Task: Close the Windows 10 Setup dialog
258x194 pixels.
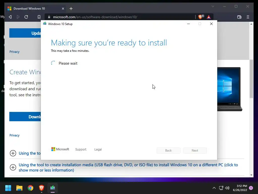Action: pyautogui.click(x=211, y=24)
